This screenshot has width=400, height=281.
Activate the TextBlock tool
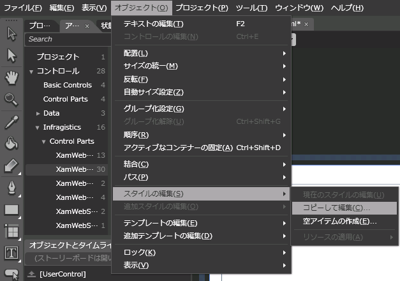tap(11, 254)
